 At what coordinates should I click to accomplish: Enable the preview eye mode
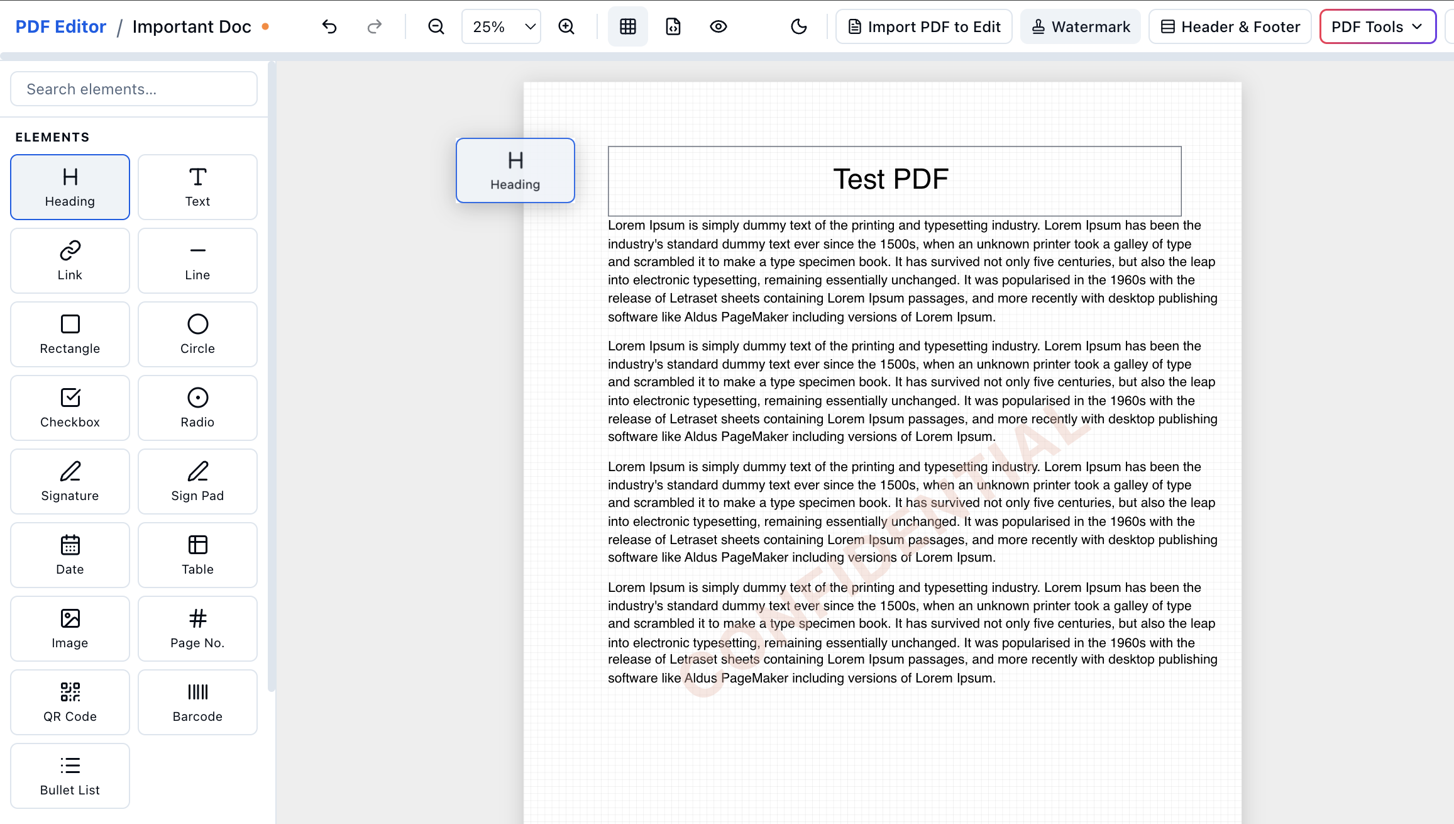pos(718,26)
